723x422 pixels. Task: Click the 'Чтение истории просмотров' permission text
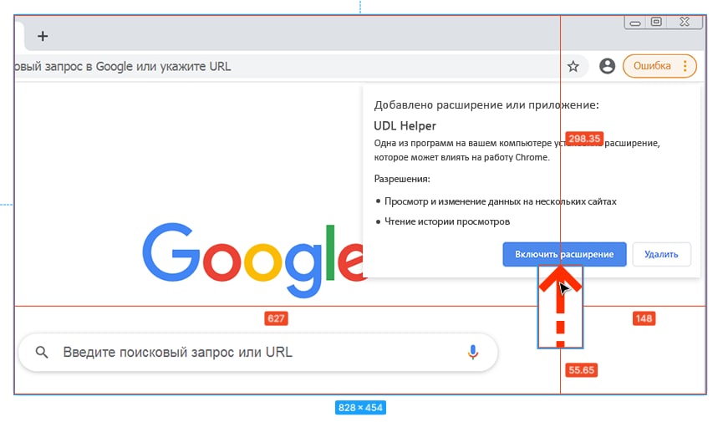(447, 221)
